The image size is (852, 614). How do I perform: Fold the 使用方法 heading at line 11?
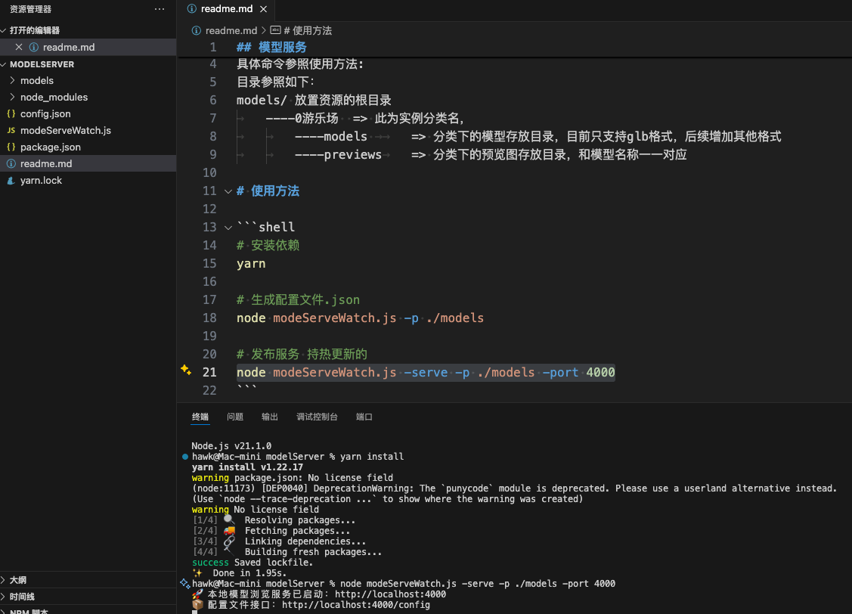pyautogui.click(x=228, y=191)
